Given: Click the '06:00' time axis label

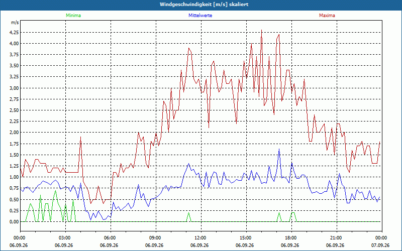Looking at the screenshot, I should (109, 238).
